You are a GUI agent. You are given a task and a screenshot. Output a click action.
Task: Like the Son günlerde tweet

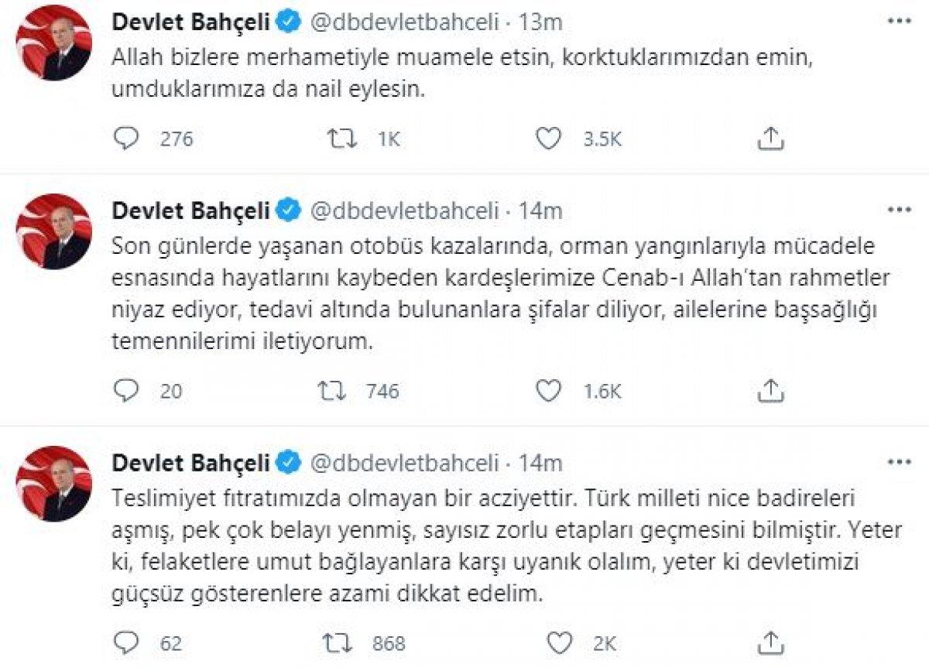pos(550,390)
